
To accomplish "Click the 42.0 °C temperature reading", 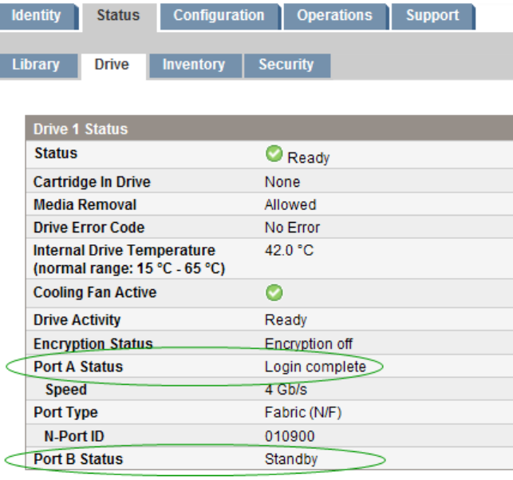I will pos(289,251).
